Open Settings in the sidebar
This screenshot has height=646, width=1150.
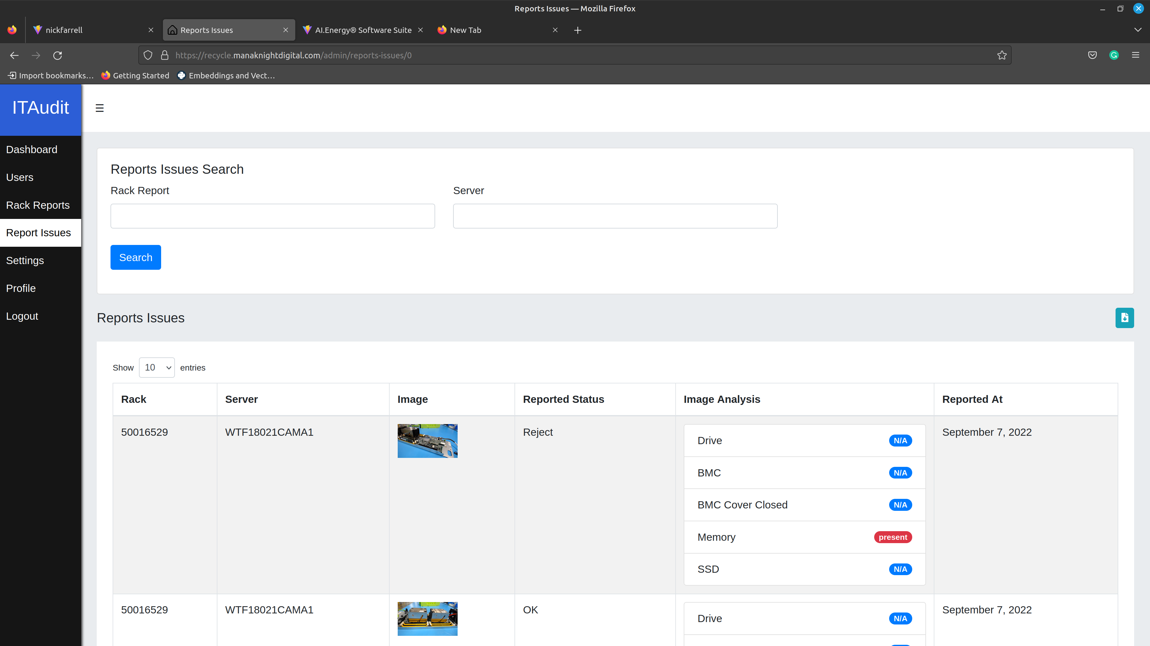click(25, 260)
